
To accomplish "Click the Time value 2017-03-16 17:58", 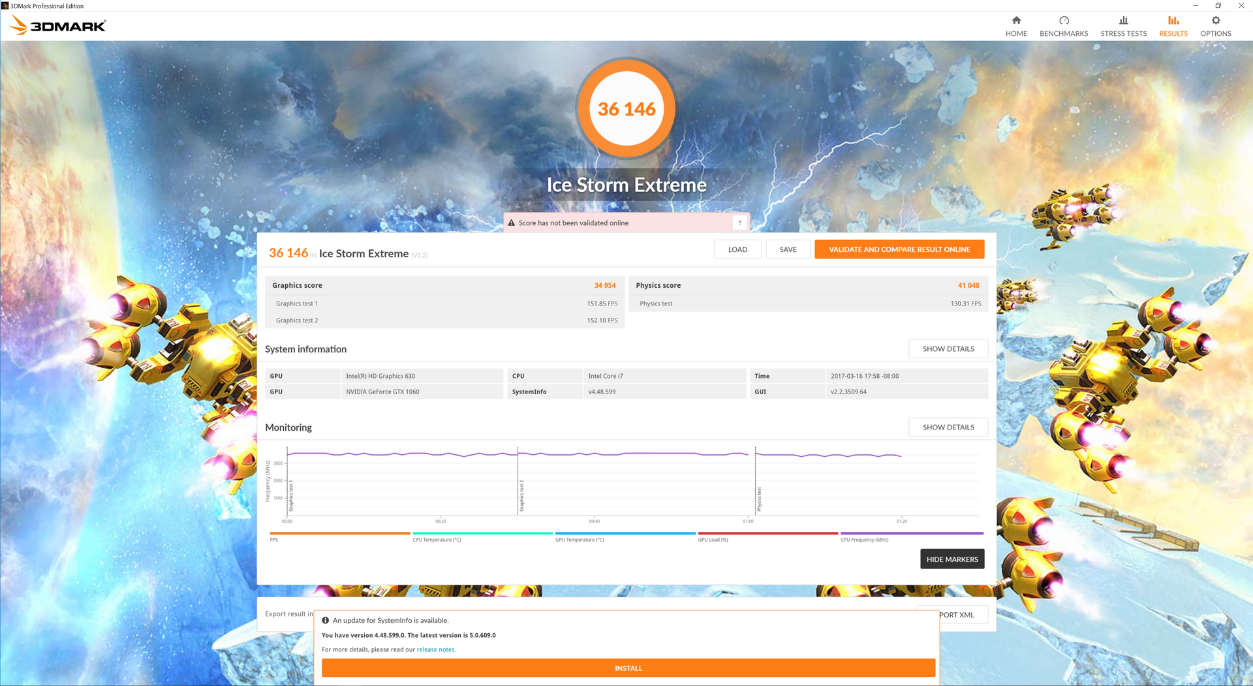I will (865, 376).
